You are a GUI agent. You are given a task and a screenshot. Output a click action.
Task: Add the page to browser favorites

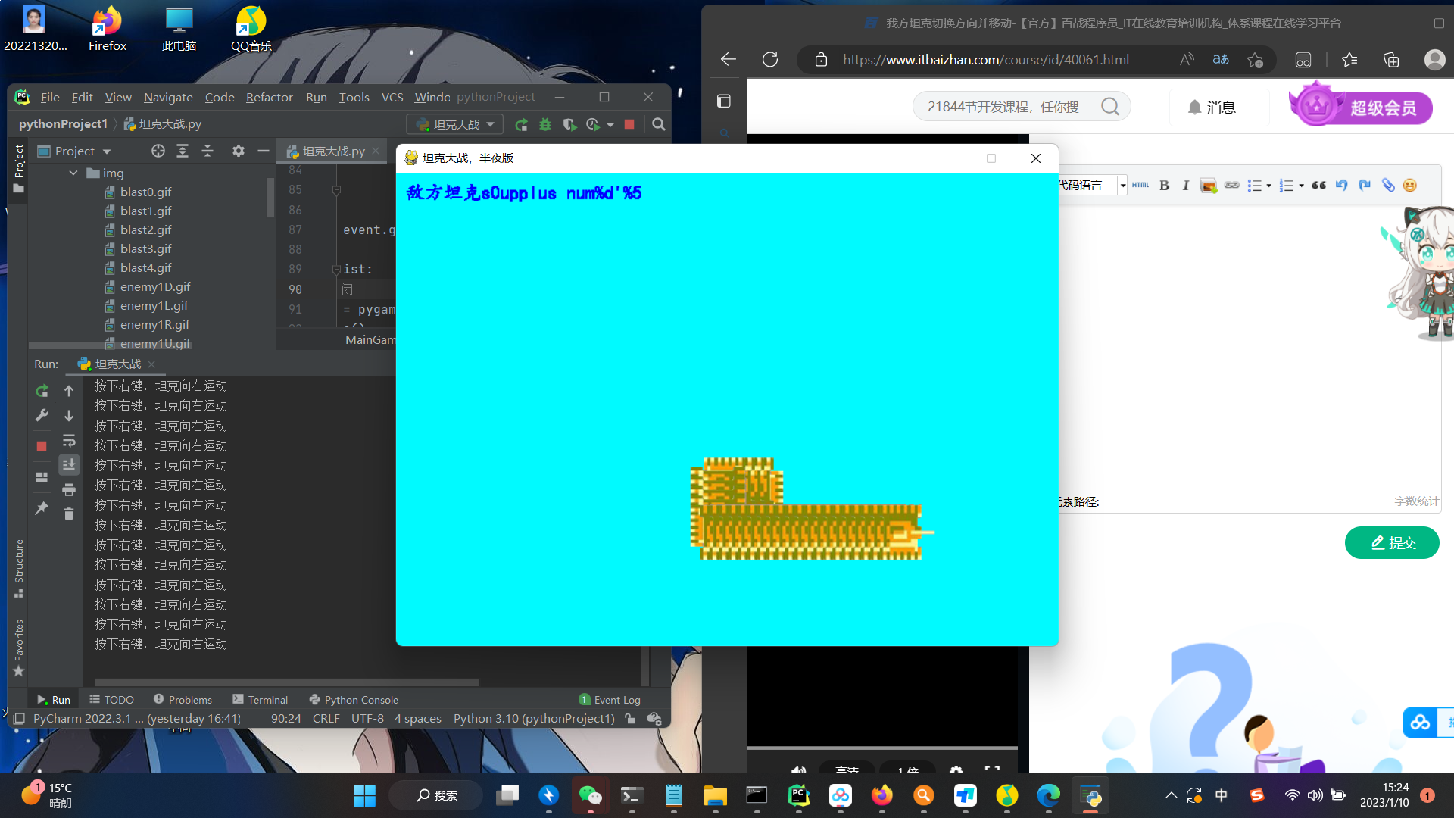(x=1255, y=60)
